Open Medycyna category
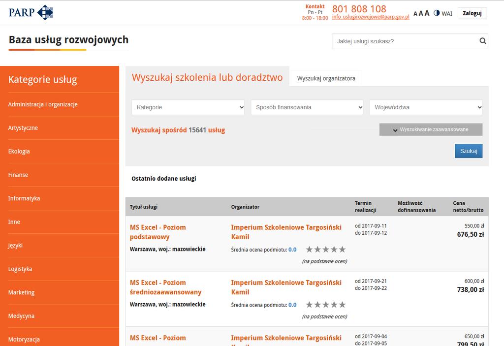This screenshot has height=346, width=504. (21, 316)
